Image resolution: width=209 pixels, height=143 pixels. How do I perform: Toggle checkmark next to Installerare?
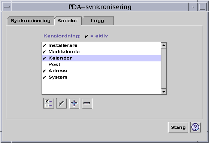click(44, 46)
